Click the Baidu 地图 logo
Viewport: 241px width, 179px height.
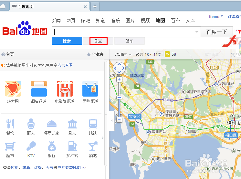pyautogui.click(x=25, y=28)
